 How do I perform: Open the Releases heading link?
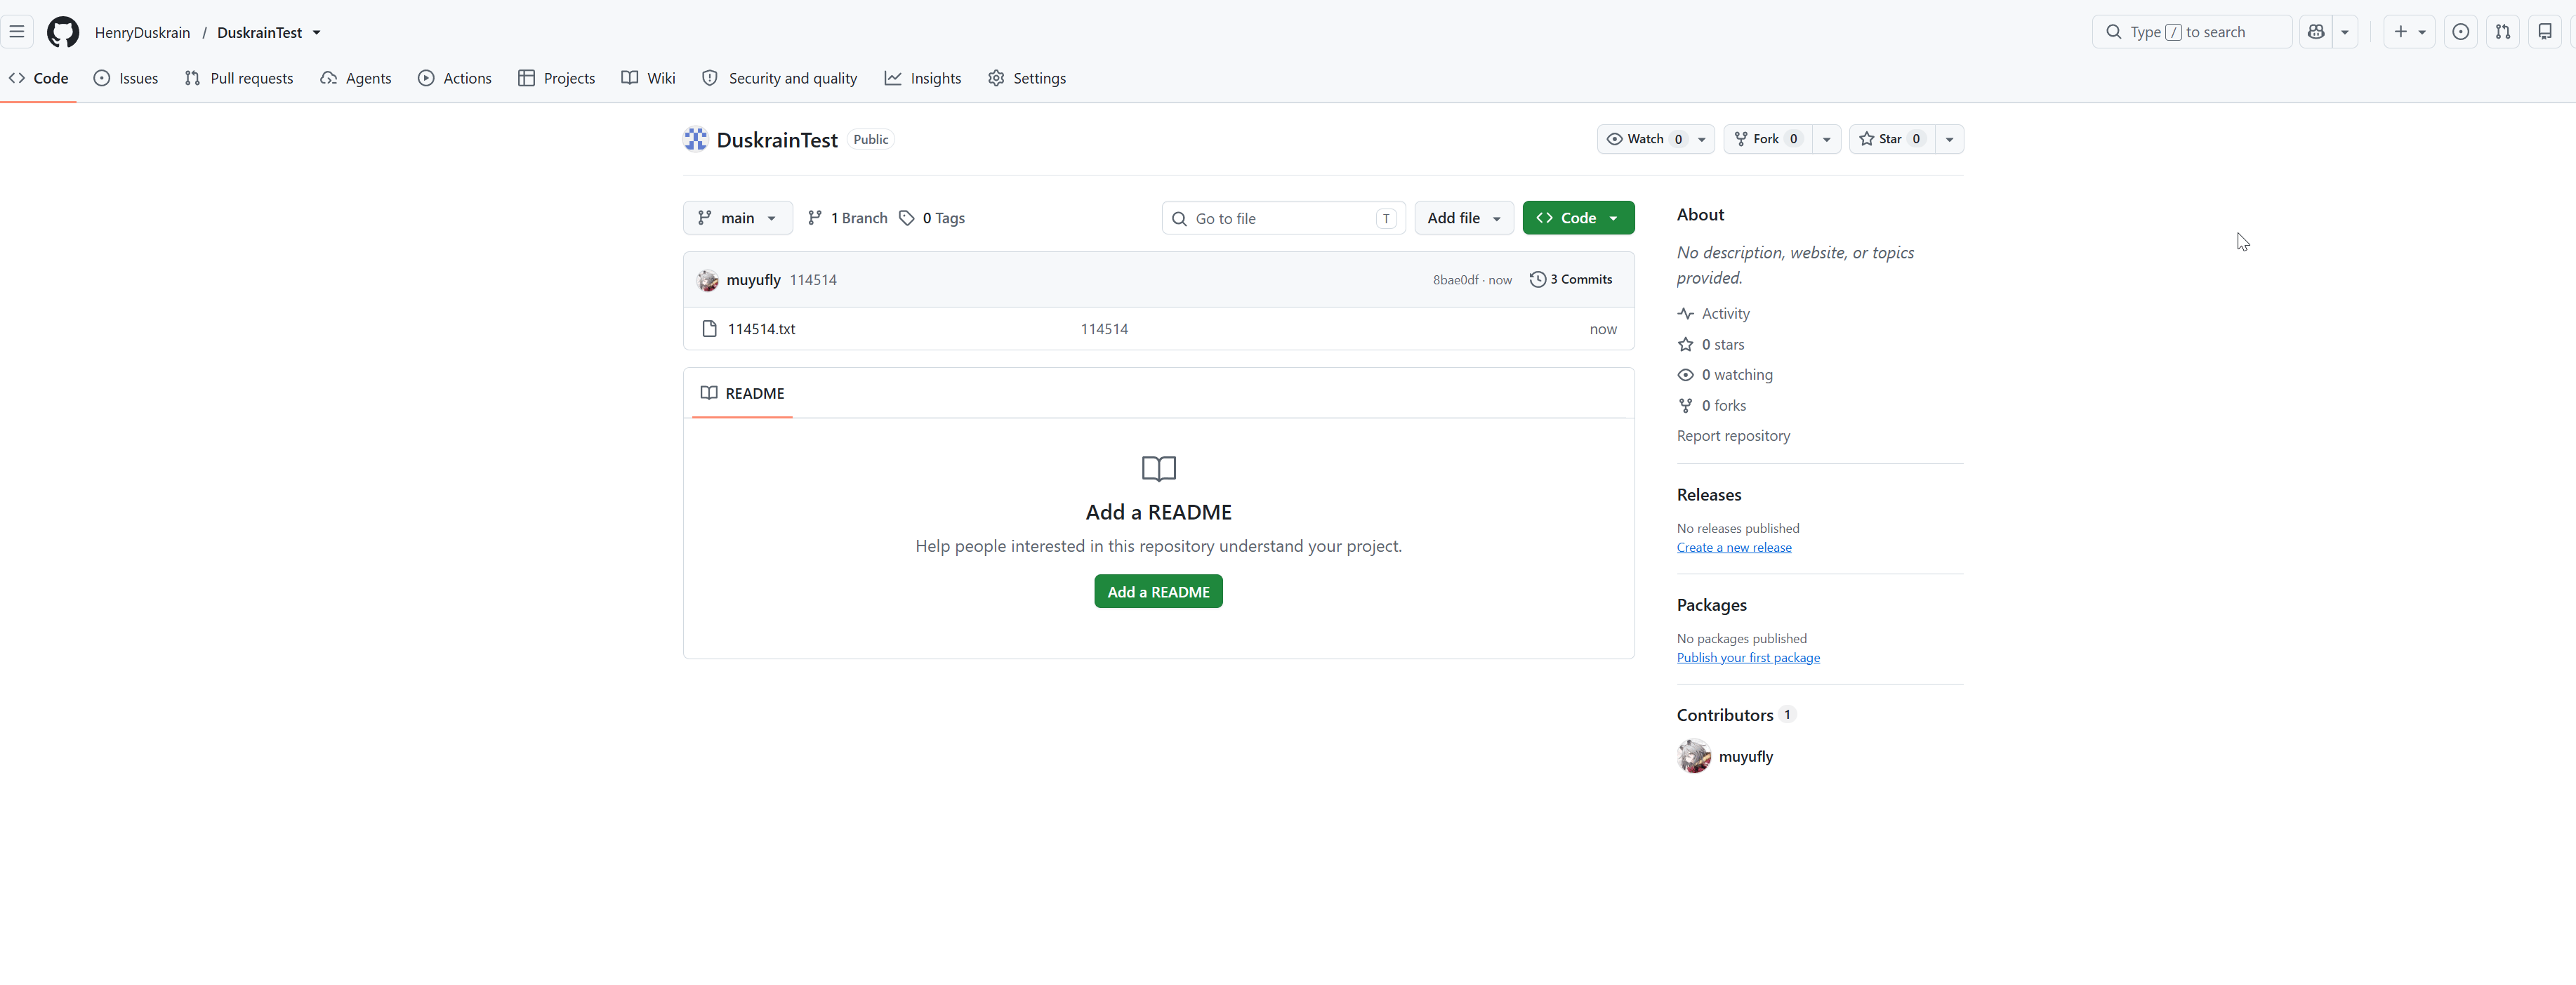tap(1709, 495)
